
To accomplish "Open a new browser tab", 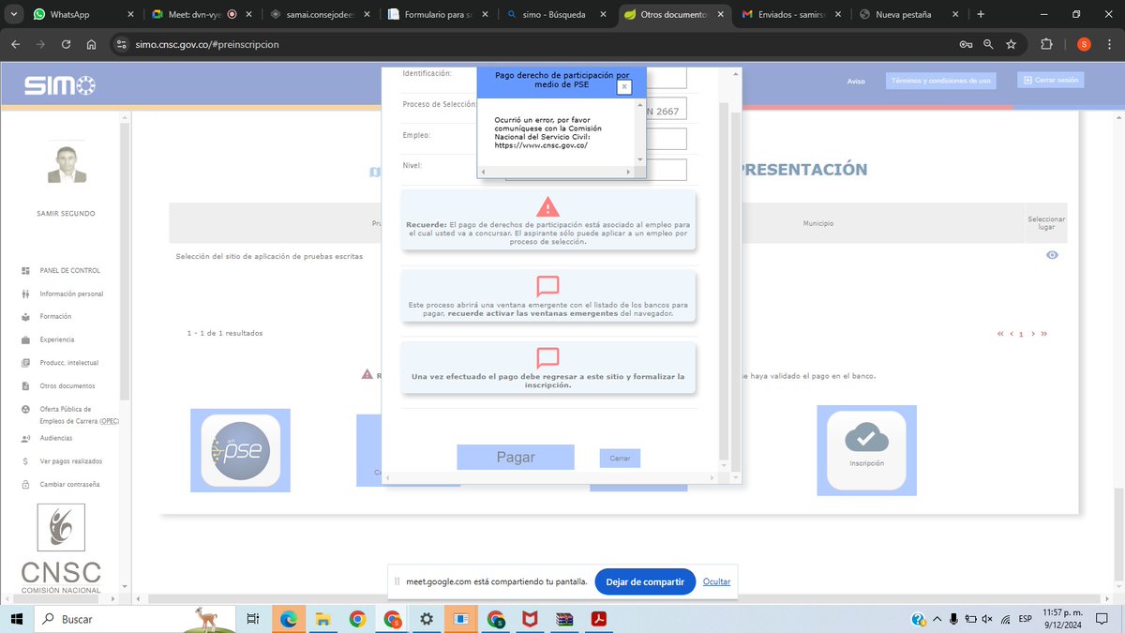I will [x=981, y=14].
